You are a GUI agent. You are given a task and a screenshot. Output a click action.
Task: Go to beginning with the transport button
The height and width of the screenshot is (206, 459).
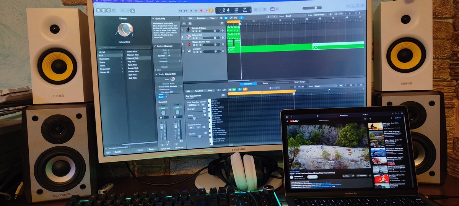point(191,11)
